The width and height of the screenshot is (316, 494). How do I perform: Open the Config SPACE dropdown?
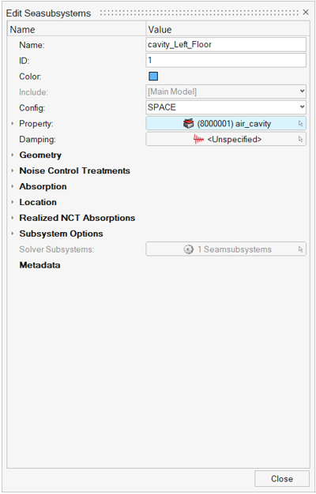coord(226,107)
